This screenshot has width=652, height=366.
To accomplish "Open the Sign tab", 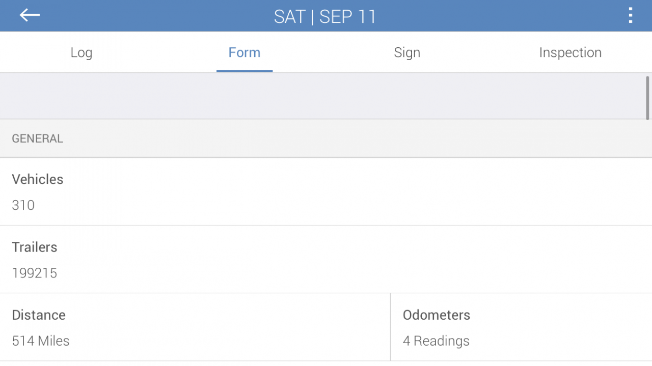I will (x=407, y=52).
